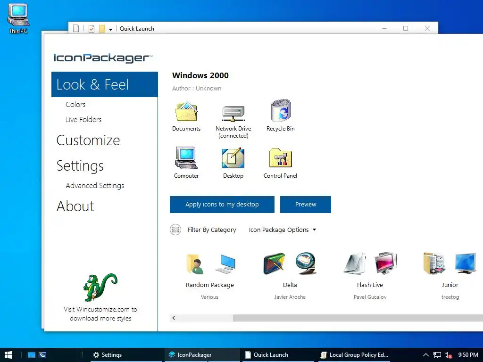Select the Random Package computer icon

pos(225,264)
